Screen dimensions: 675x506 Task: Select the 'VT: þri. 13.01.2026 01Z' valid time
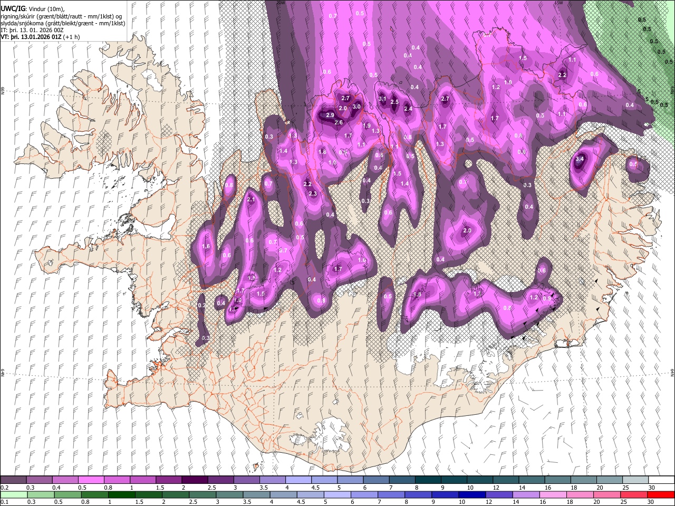(31, 37)
